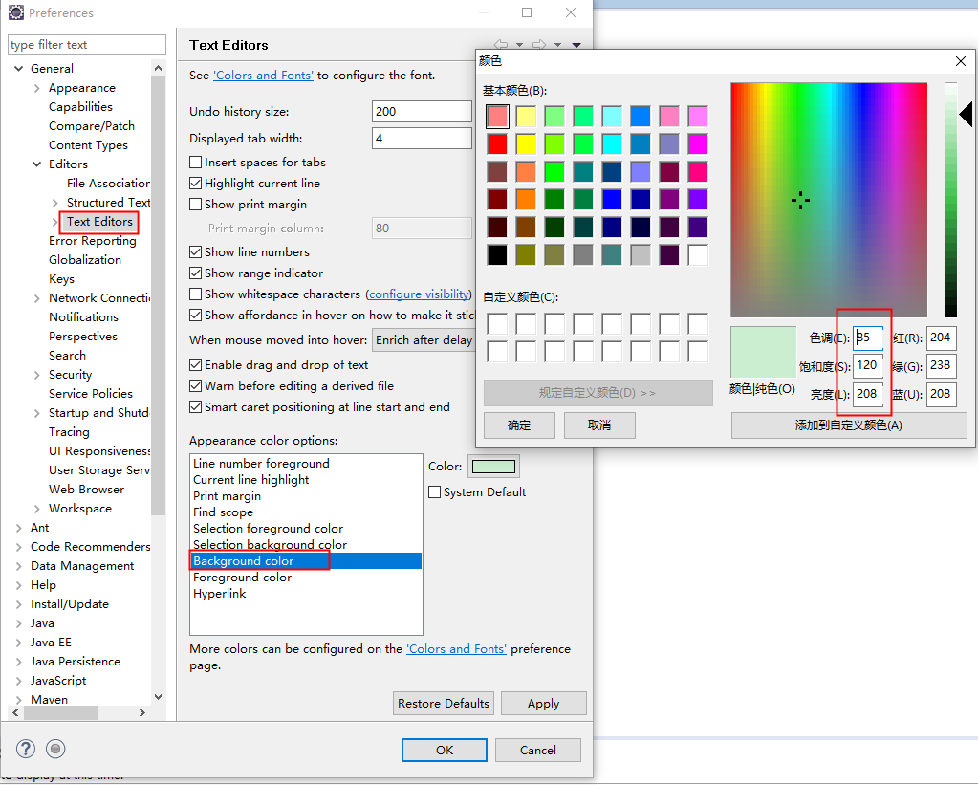Uncheck Show line numbers
The height and width of the screenshot is (785, 978).
tap(196, 252)
